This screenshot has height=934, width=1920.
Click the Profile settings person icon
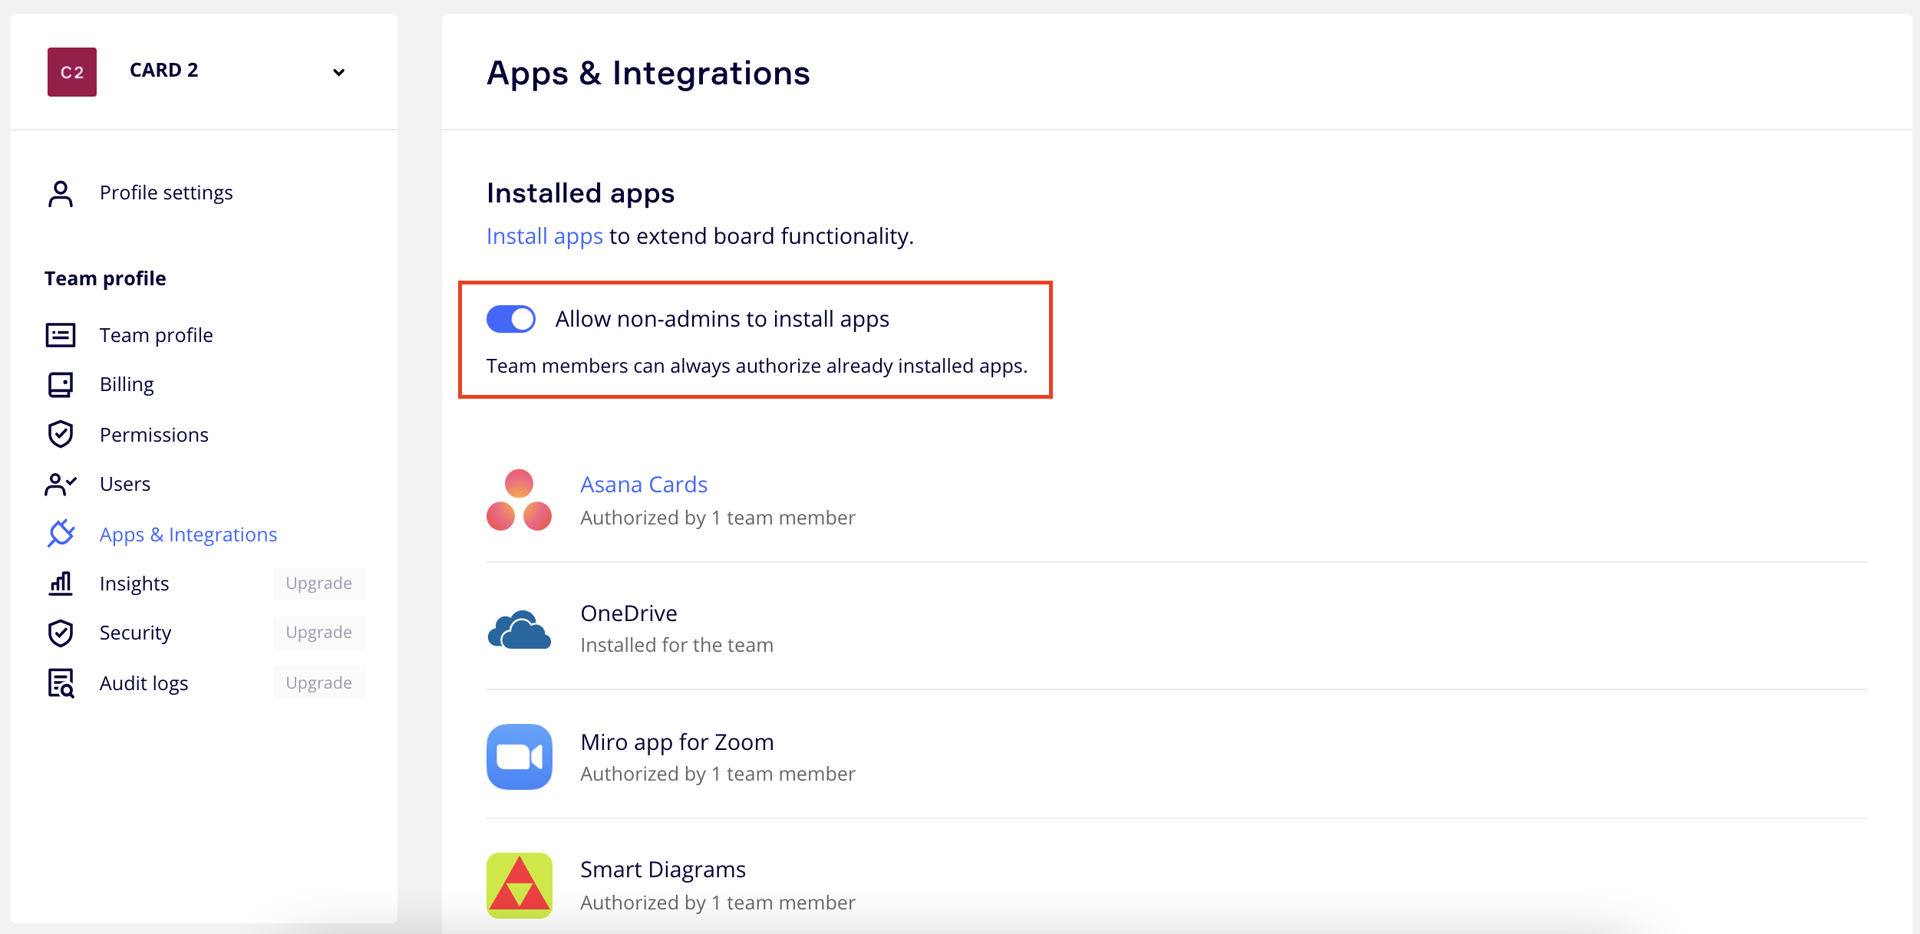point(61,193)
